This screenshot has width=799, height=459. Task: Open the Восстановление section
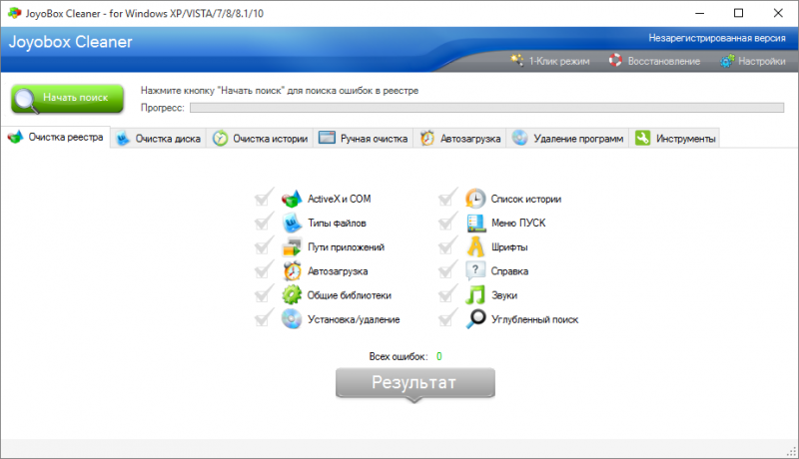(x=654, y=61)
